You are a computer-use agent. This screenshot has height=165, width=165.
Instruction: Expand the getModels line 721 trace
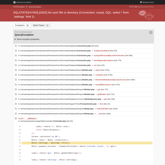(x=16, y=94)
